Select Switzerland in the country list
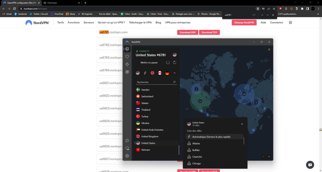The width and height of the screenshot is (322, 172). pyautogui.click(x=156, y=96)
